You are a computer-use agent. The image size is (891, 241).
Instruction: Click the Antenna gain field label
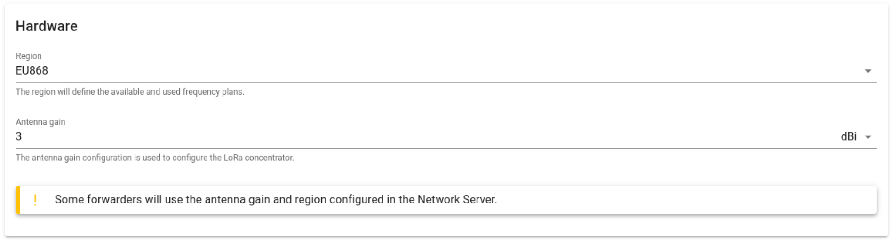click(x=40, y=122)
